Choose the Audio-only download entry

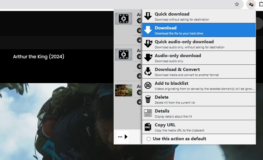pyautogui.click(x=199, y=58)
